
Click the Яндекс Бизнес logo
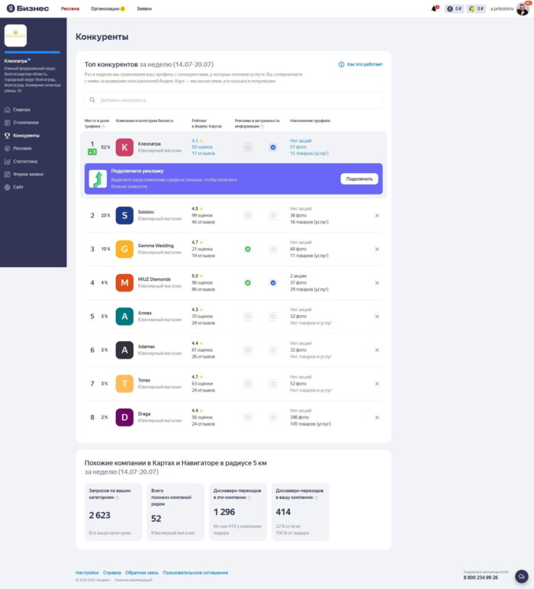27,8
